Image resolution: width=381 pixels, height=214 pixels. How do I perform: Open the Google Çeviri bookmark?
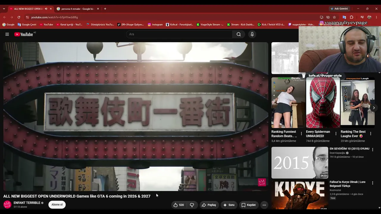pyautogui.click(x=27, y=24)
